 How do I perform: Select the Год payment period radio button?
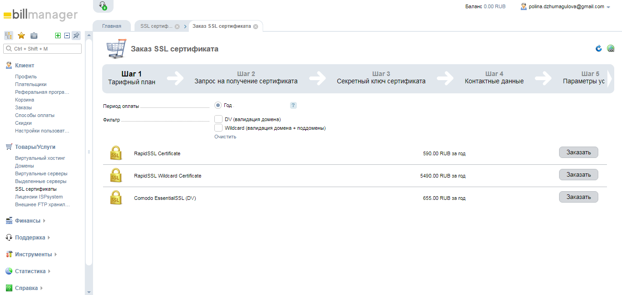218,105
